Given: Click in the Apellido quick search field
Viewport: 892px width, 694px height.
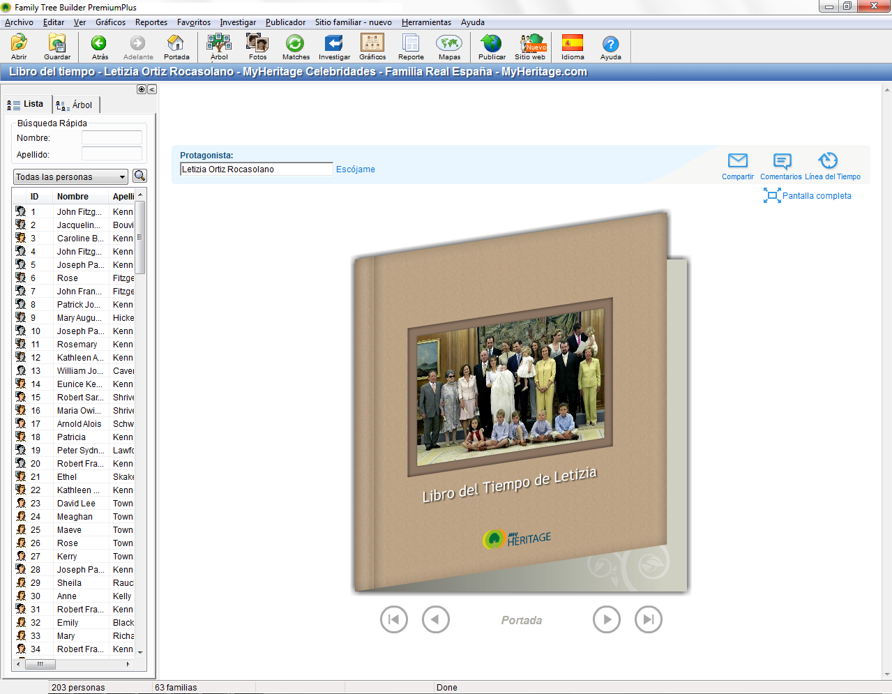Looking at the screenshot, I should (x=112, y=154).
